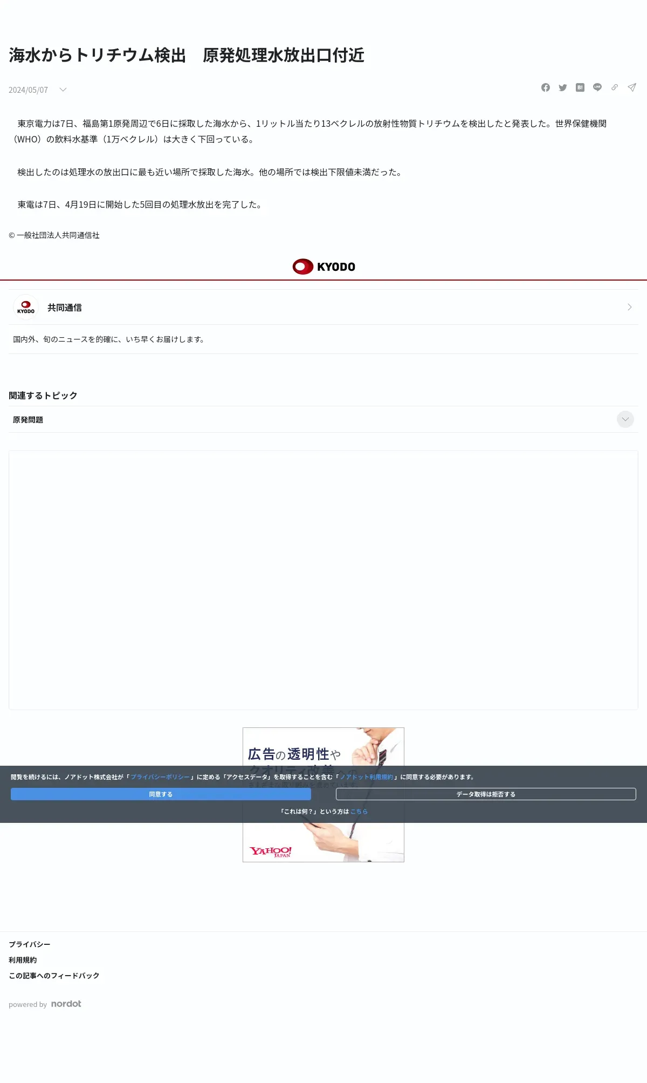The height and width of the screenshot is (1083, 647).
Task: Click the date 2024/05/07
Action: (28, 90)
